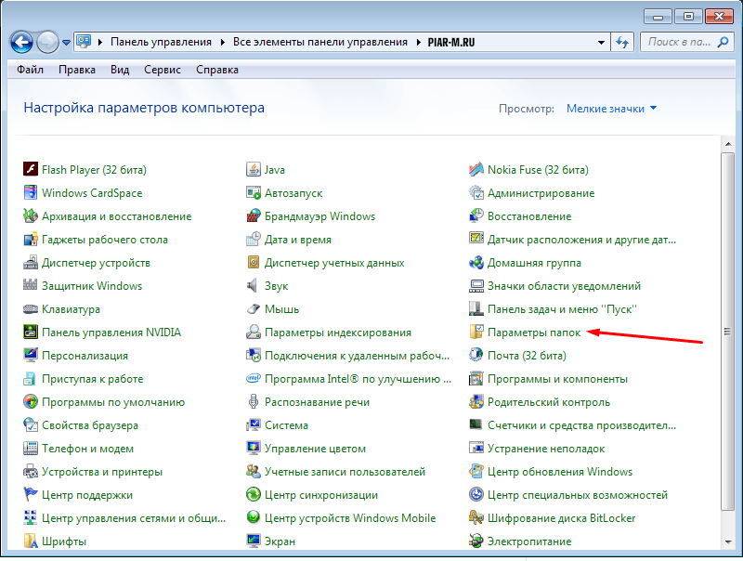The height and width of the screenshot is (561, 743).
Task: Open Программы и компоненты
Action: pos(558,379)
